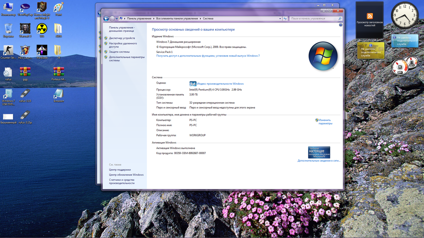Screen dimensions: 424x238
Task: Select the rufus-3.15 USB icon
Action: [x=25, y=95]
